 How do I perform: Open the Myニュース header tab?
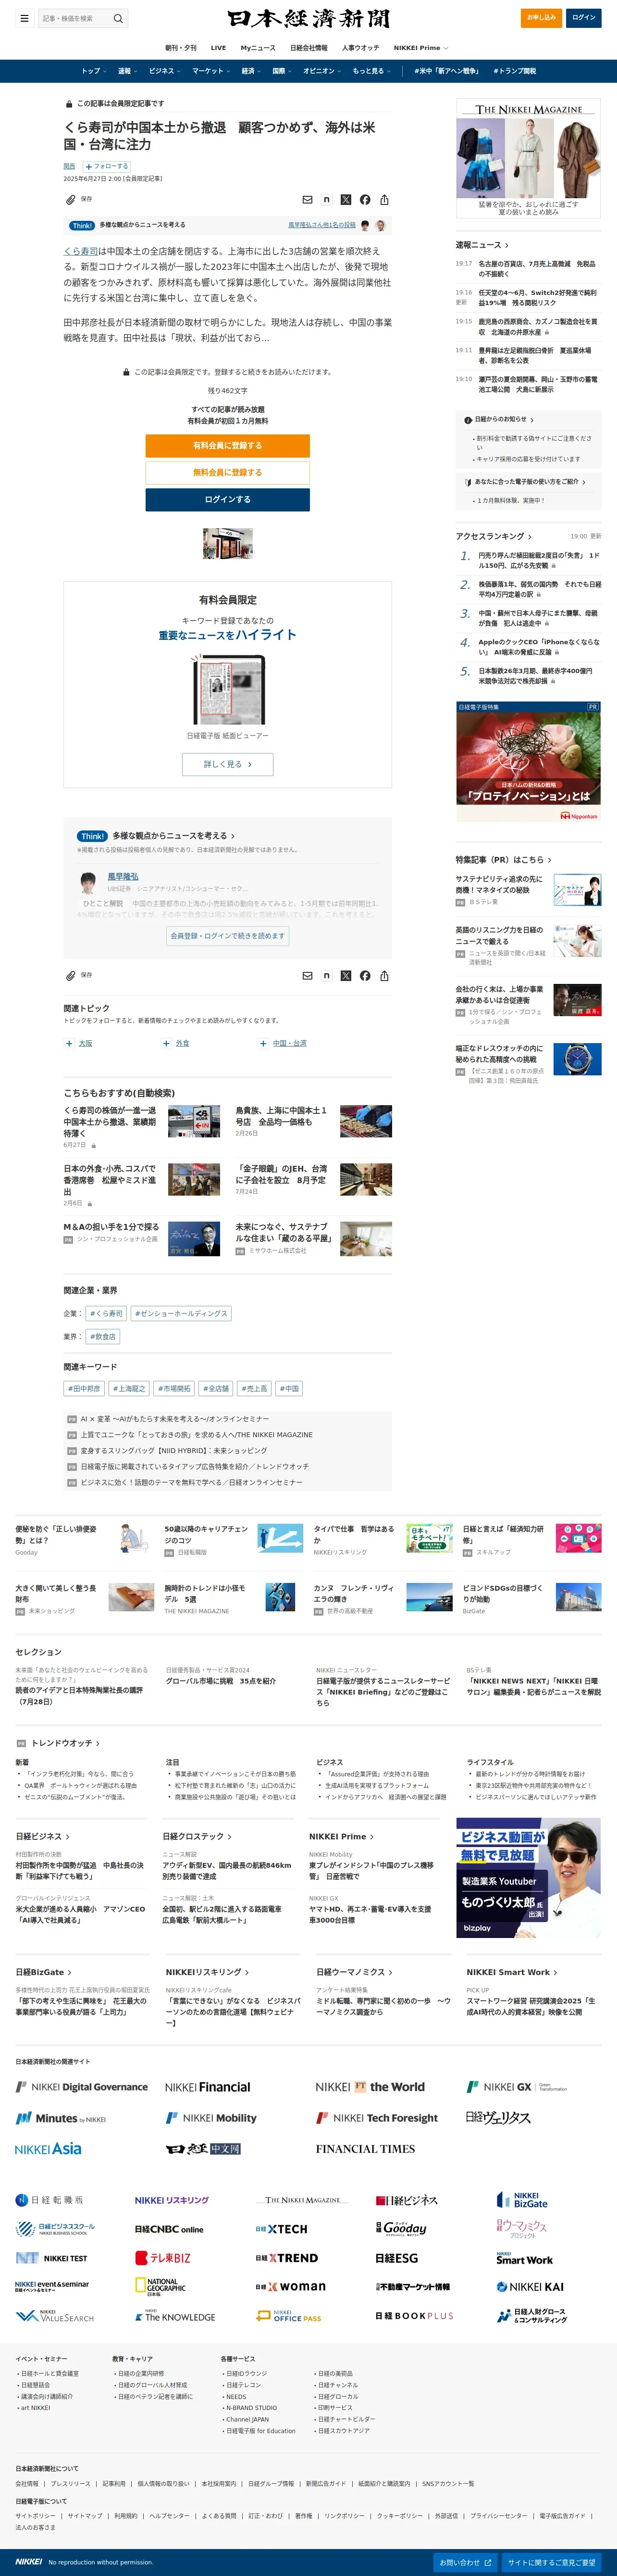(x=258, y=48)
